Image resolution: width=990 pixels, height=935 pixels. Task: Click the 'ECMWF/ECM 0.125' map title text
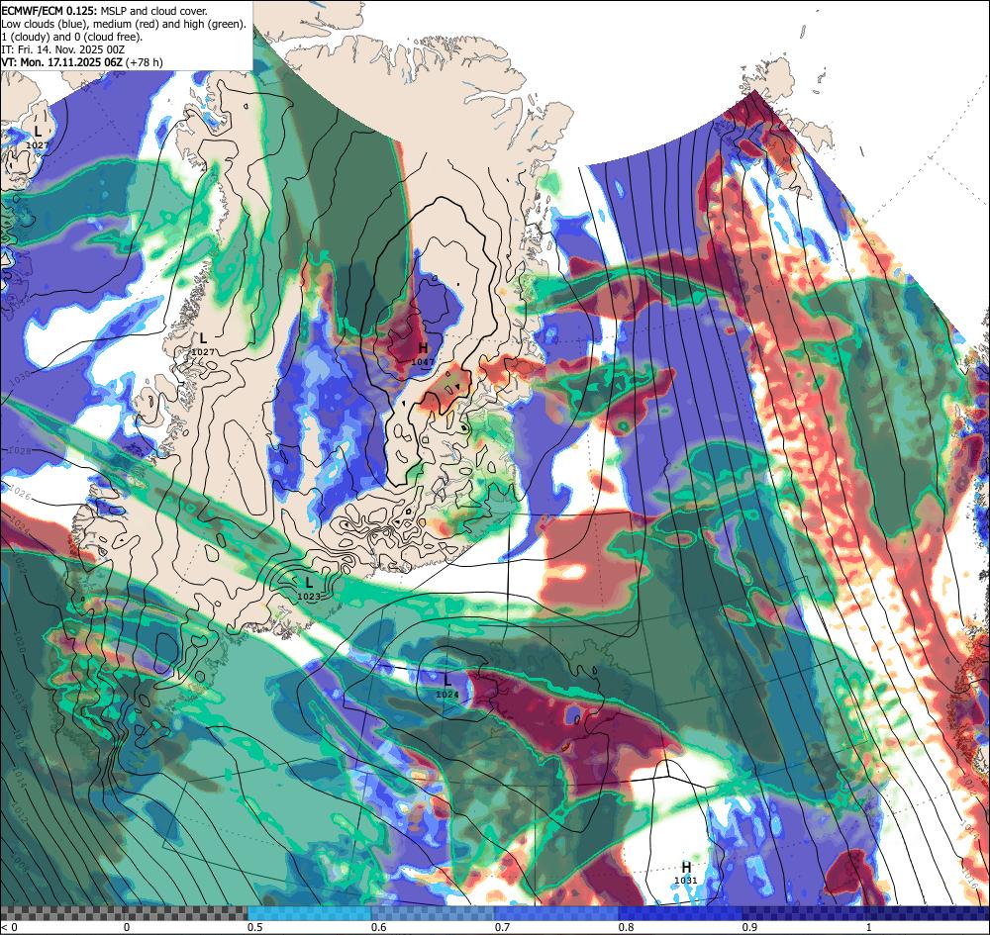(x=49, y=11)
